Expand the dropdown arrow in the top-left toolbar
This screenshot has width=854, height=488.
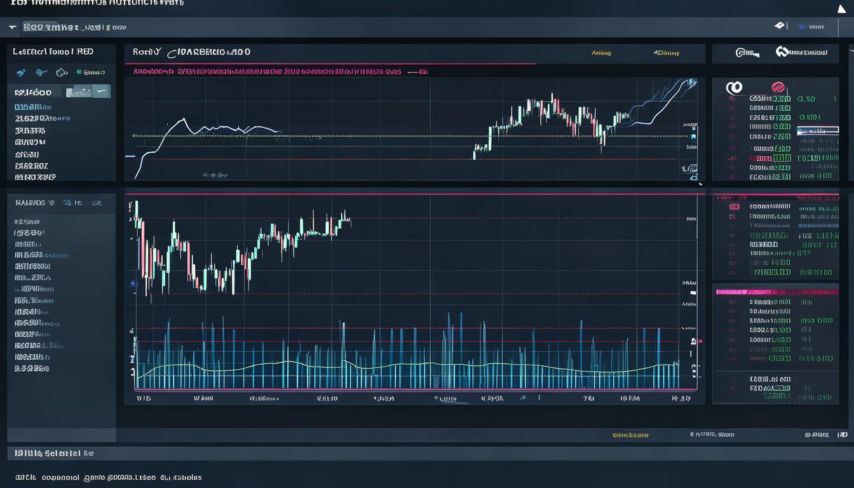pyautogui.click(x=13, y=28)
